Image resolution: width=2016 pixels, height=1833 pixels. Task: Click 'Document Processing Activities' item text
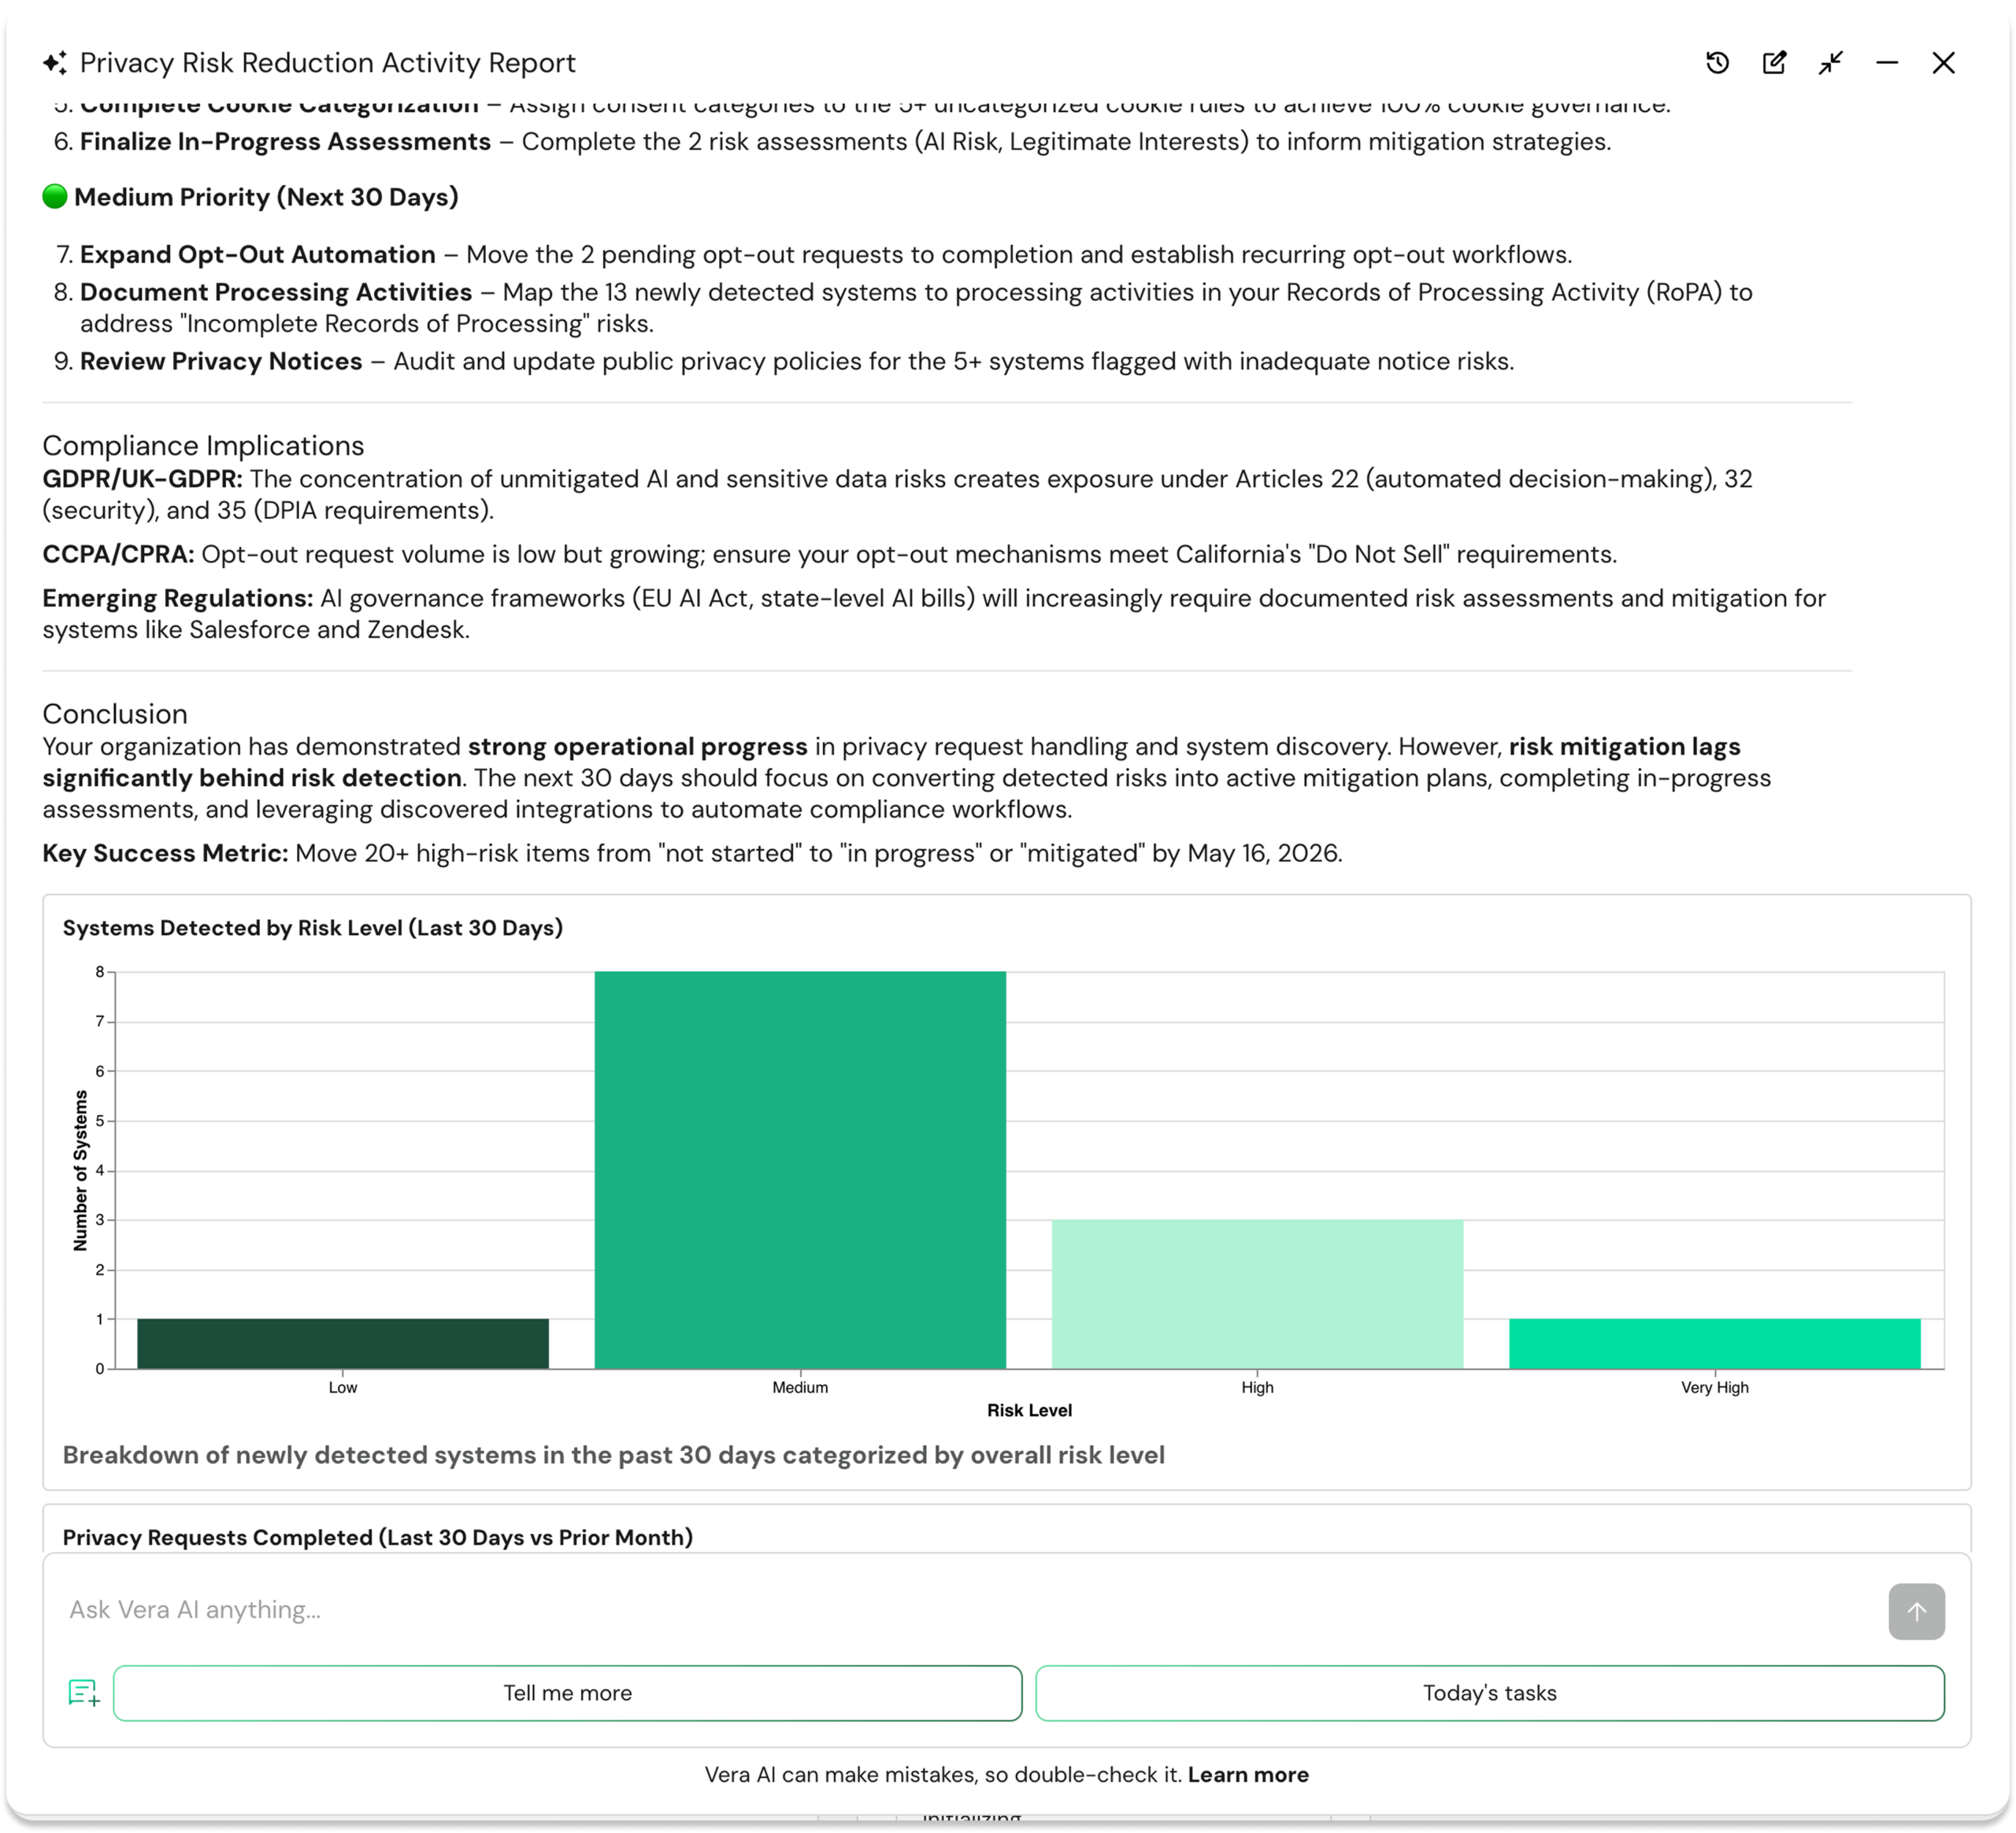click(276, 292)
